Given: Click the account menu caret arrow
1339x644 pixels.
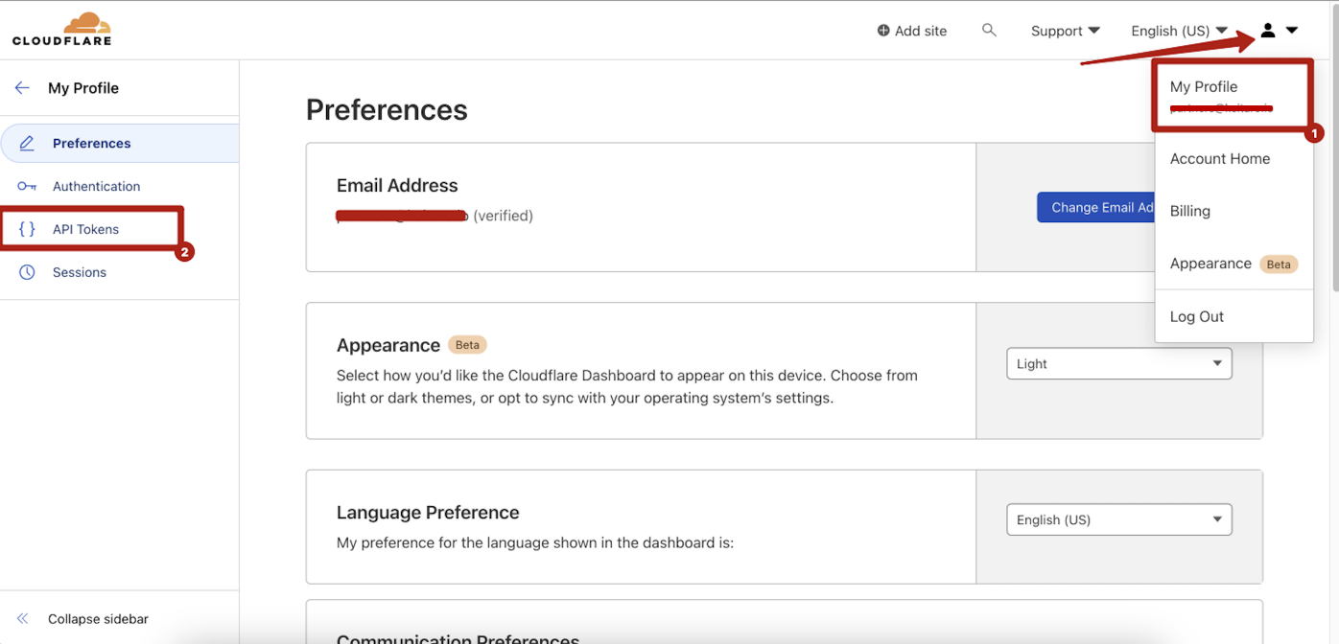Looking at the screenshot, I should click(x=1292, y=31).
